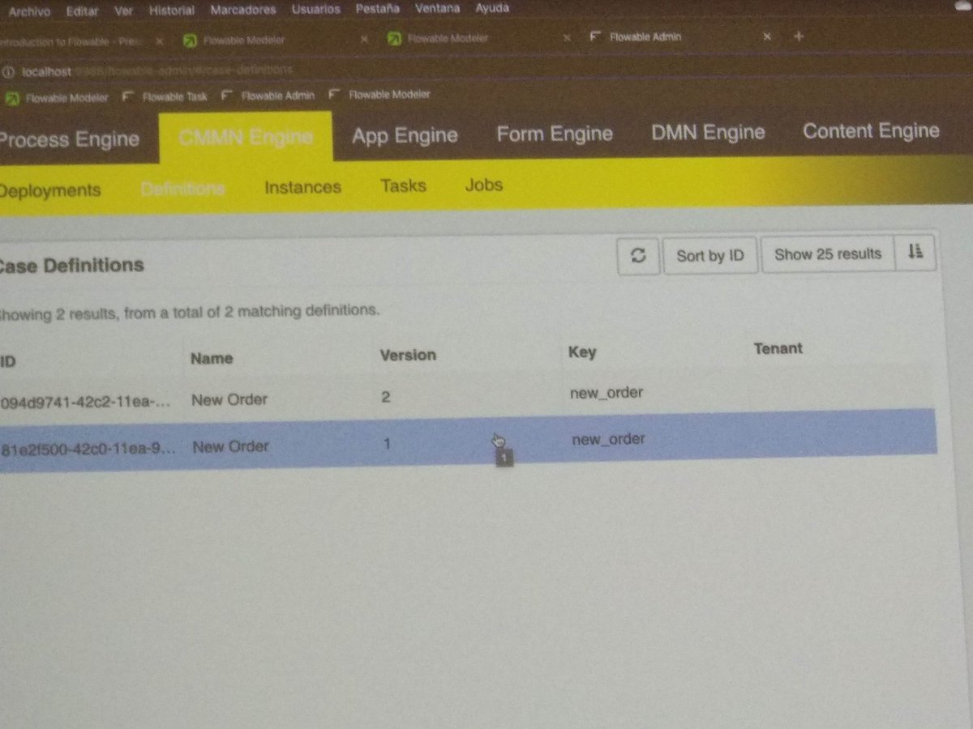Open the Ver menu
The image size is (973, 729).
[x=124, y=11]
